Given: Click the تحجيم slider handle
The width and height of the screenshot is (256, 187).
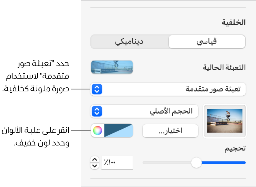Looking at the screenshot, I should point(196,163).
